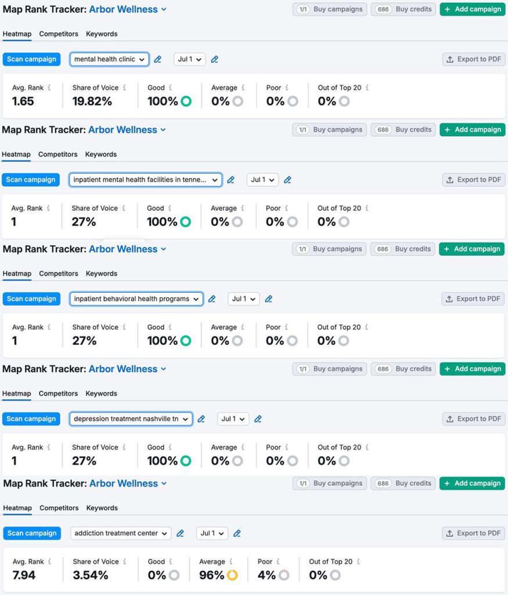Click info icon beside Share of Voice above 3.54%
Image resolution: width=508 pixels, height=595 pixels.
point(124,562)
